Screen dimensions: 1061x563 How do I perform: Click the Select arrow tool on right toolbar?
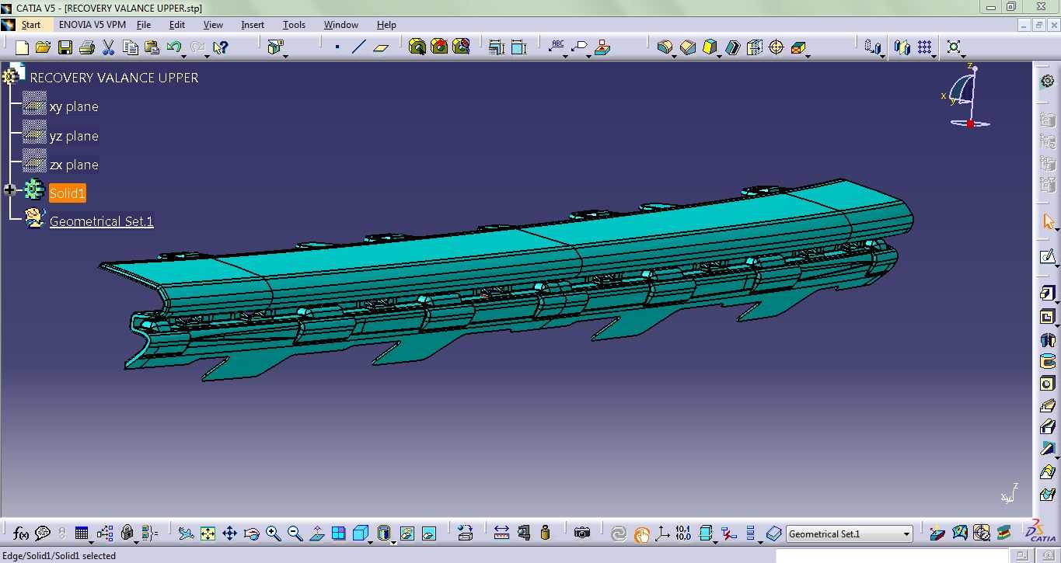1048,222
